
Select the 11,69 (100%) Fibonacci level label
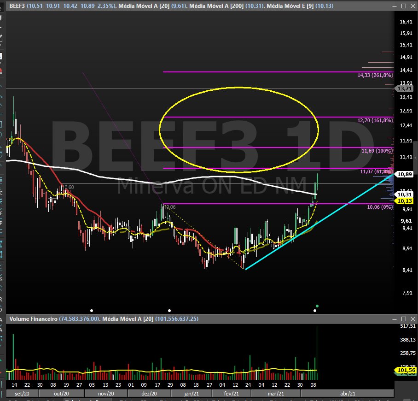tap(377, 151)
